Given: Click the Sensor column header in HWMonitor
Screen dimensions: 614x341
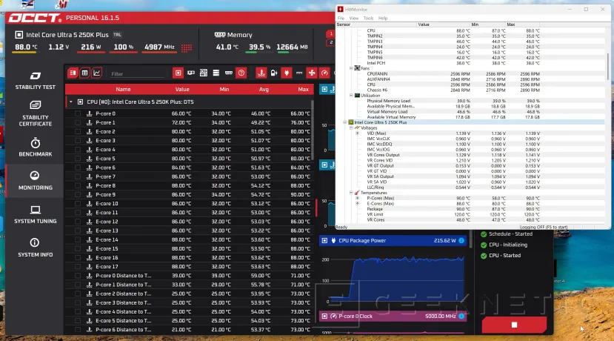Looking at the screenshot, I should 376,24.
